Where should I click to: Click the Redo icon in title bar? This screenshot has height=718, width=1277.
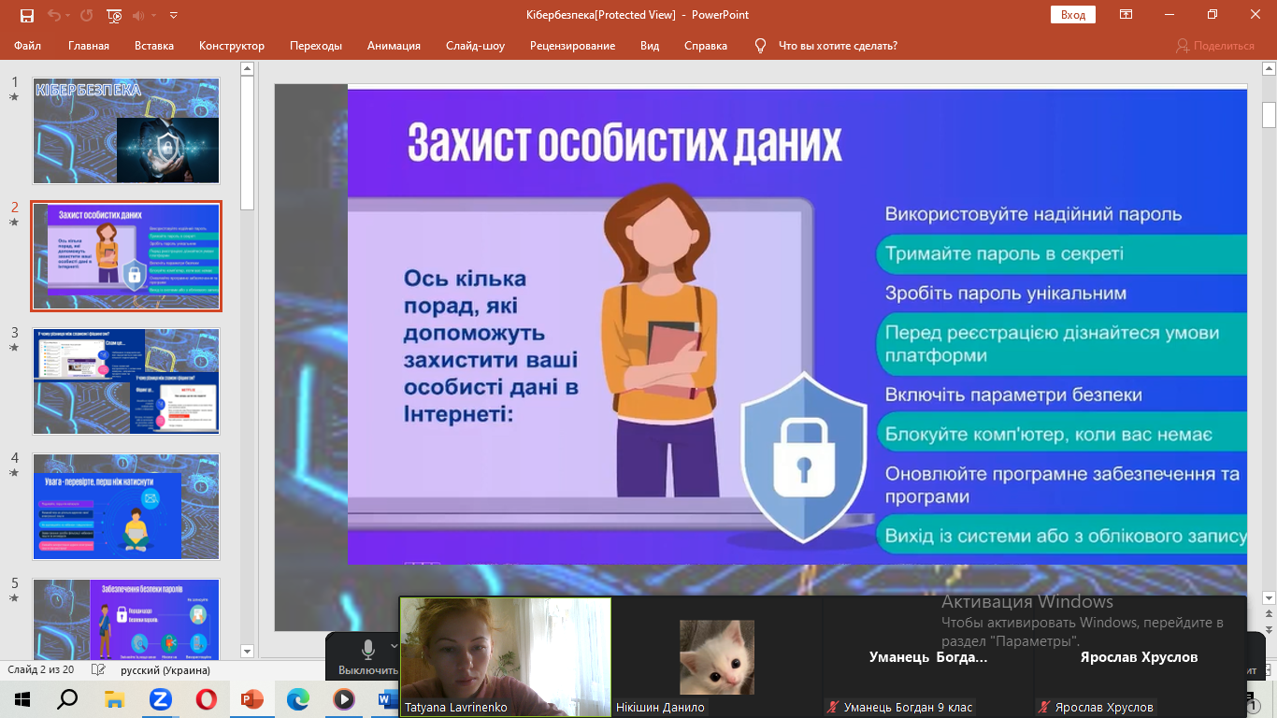point(87,15)
